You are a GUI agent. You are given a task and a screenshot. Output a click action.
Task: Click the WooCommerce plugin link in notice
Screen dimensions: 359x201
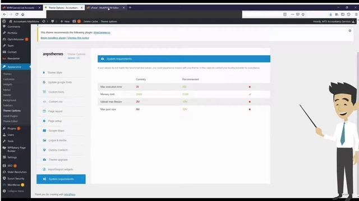tap(102, 32)
